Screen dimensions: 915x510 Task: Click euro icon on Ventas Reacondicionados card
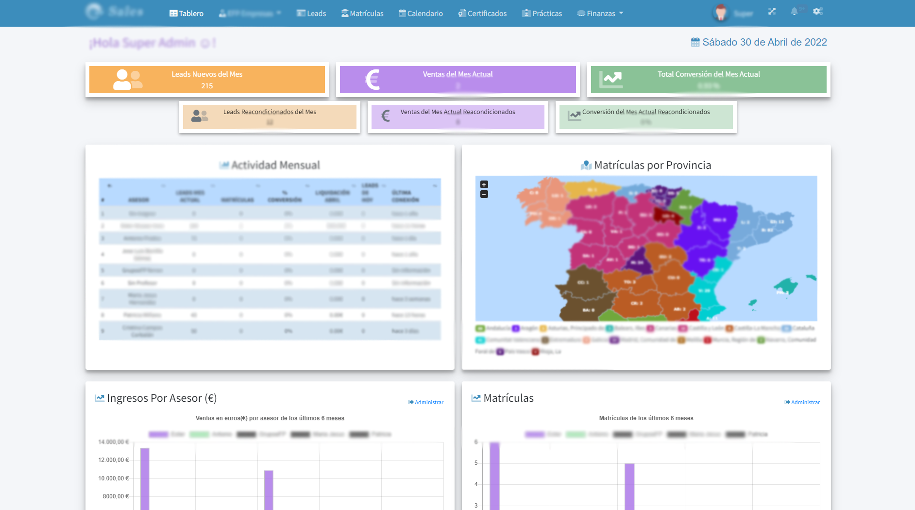click(386, 115)
